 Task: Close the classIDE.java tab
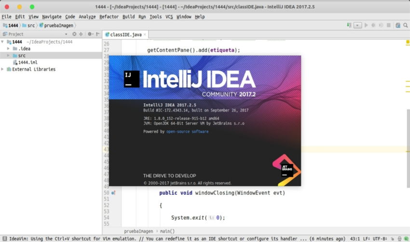click(x=145, y=35)
